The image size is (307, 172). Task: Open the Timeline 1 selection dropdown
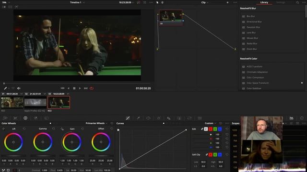pos(77,2)
